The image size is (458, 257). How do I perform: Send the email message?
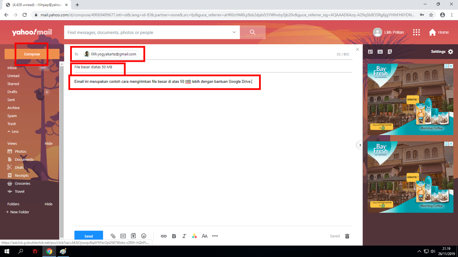(x=89, y=236)
